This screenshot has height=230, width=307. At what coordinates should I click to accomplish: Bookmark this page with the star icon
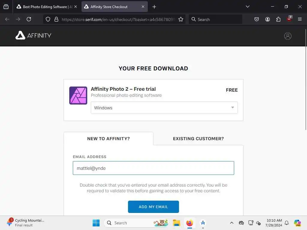point(181,19)
